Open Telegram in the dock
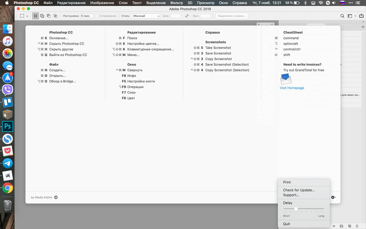366x229 pixels. point(8,163)
